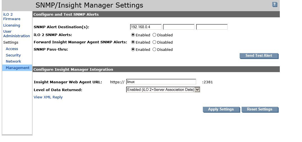Open iLO 2 Firmware menu item

pyautogui.click(x=12, y=16)
